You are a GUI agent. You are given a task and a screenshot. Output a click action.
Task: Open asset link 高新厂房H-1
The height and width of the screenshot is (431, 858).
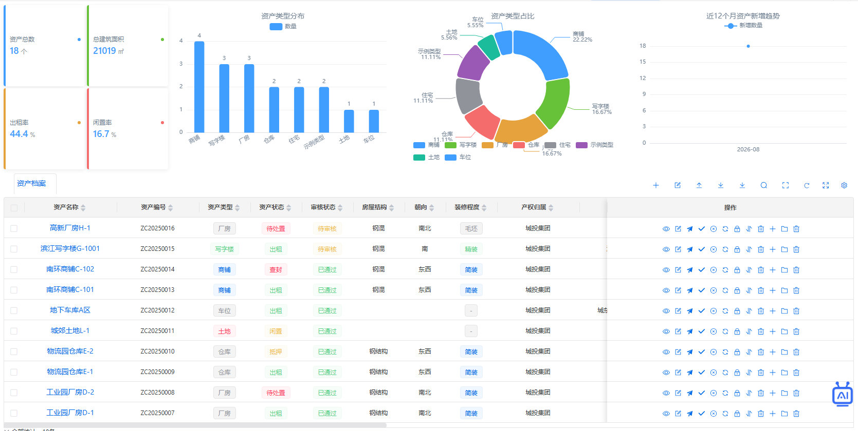point(70,228)
